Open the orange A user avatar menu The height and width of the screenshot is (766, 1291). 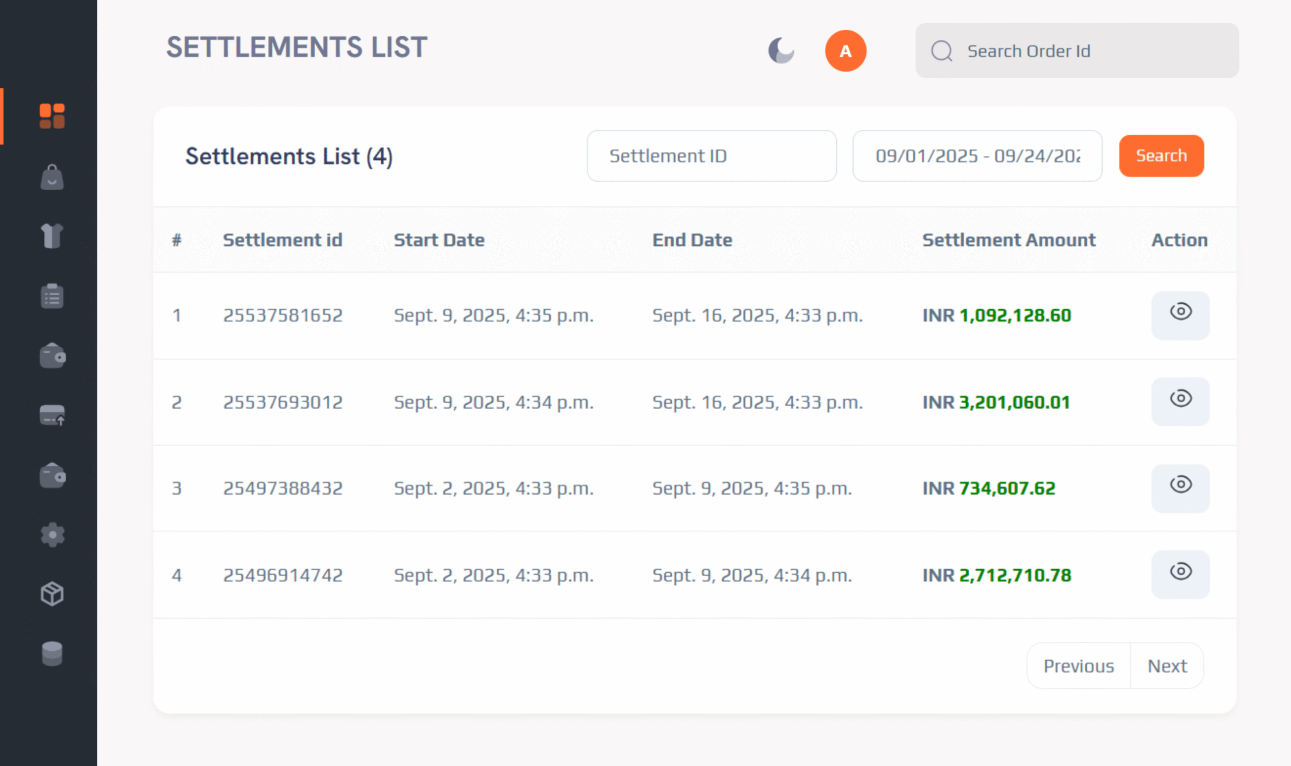[x=845, y=50]
